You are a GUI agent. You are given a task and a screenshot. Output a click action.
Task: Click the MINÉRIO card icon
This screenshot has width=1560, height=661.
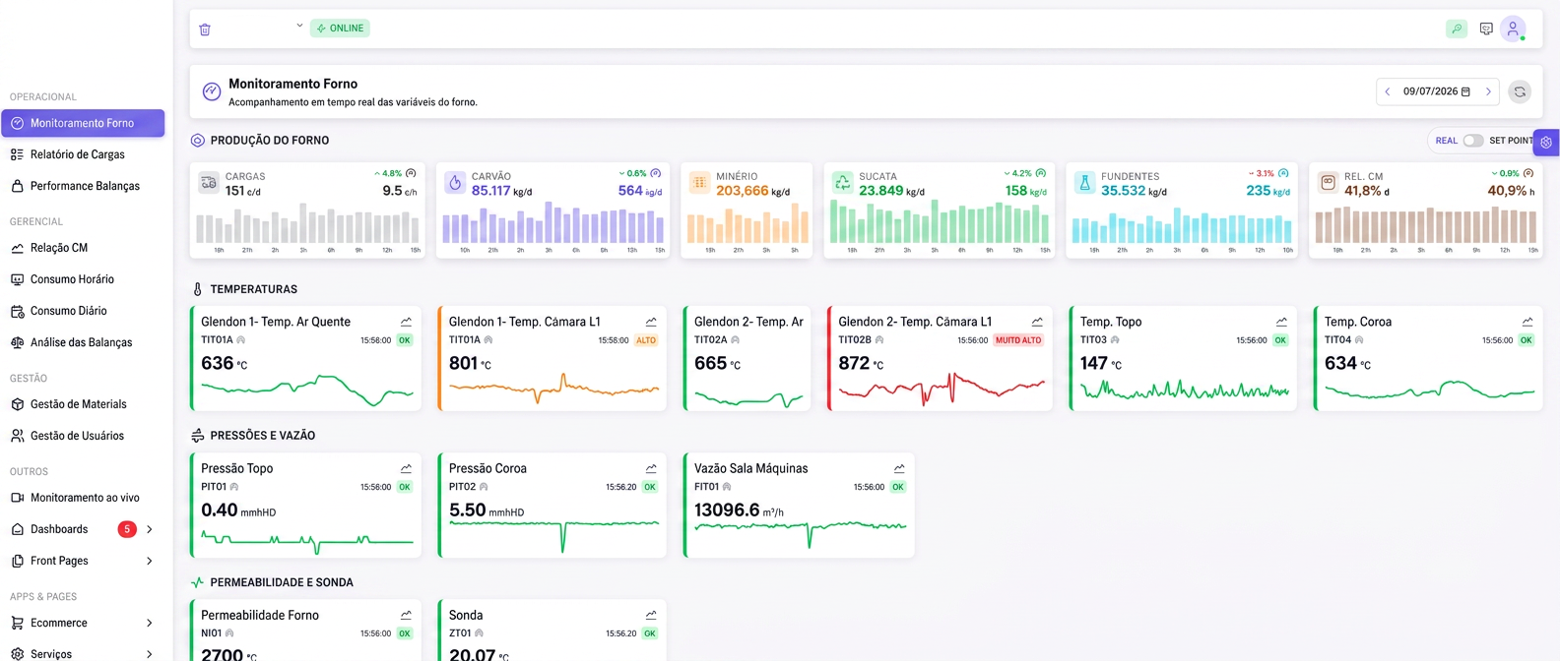pos(700,183)
